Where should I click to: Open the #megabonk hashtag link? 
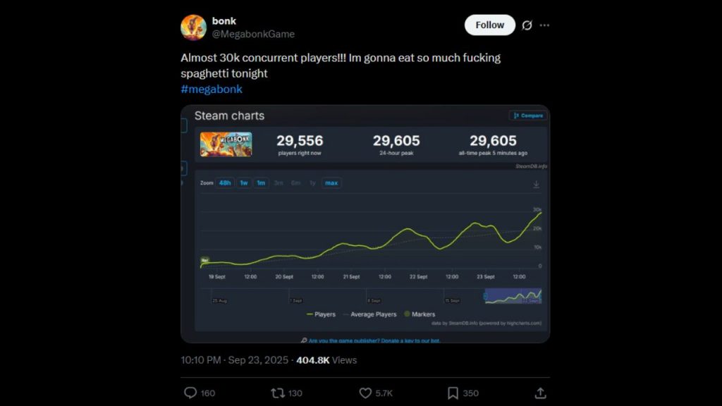point(211,89)
